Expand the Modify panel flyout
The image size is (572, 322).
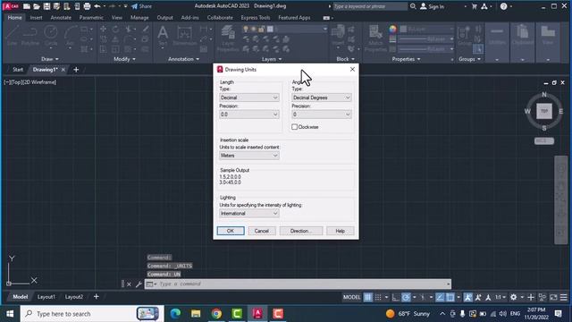pos(124,59)
